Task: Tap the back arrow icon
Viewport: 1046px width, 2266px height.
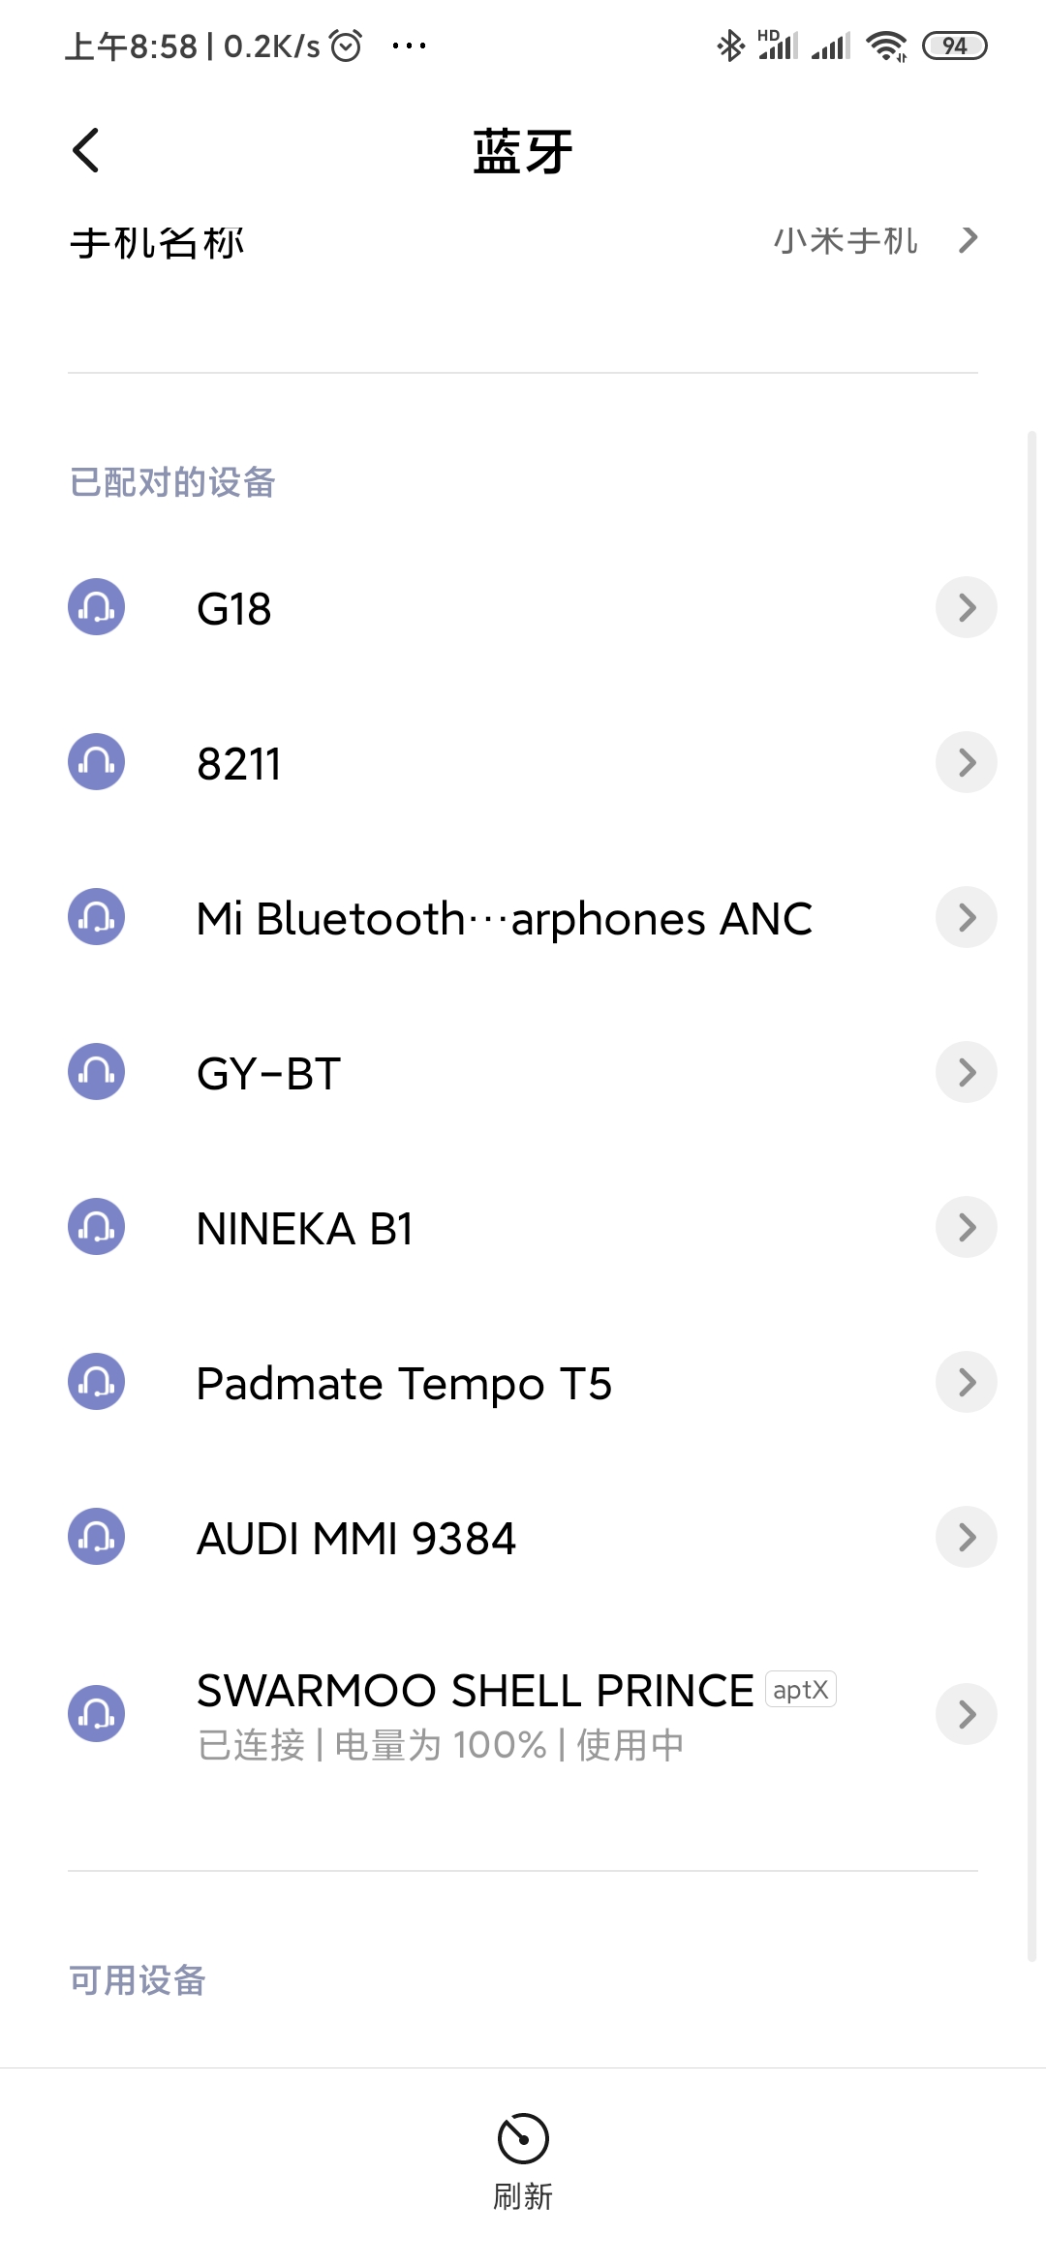Action: pyautogui.click(x=85, y=150)
